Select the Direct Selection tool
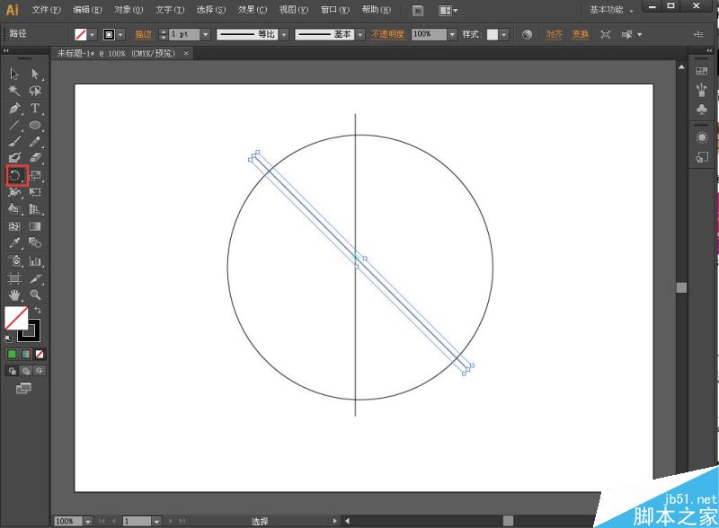 click(35, 74)
